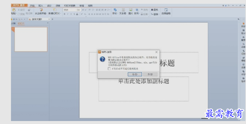Open New (新建) in the right sidebar
The width and height of the screenshot is (246, 124).
243,24
